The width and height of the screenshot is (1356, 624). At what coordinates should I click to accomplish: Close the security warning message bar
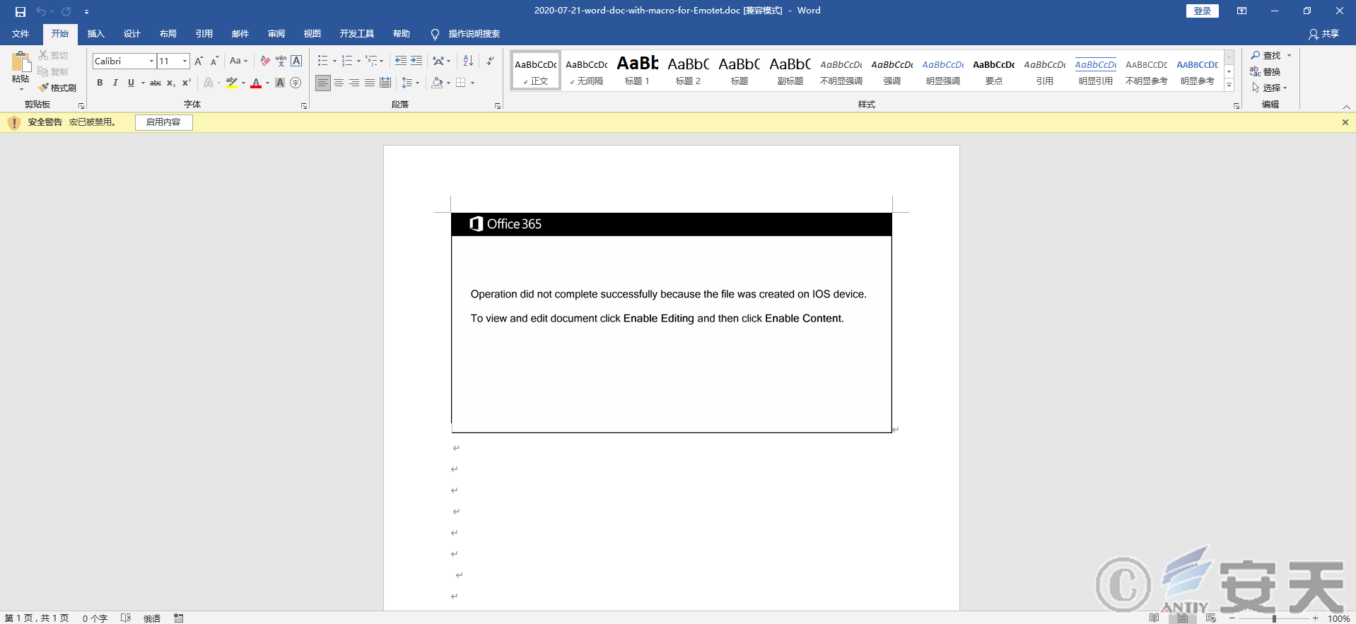click(x=1345, y=122)
